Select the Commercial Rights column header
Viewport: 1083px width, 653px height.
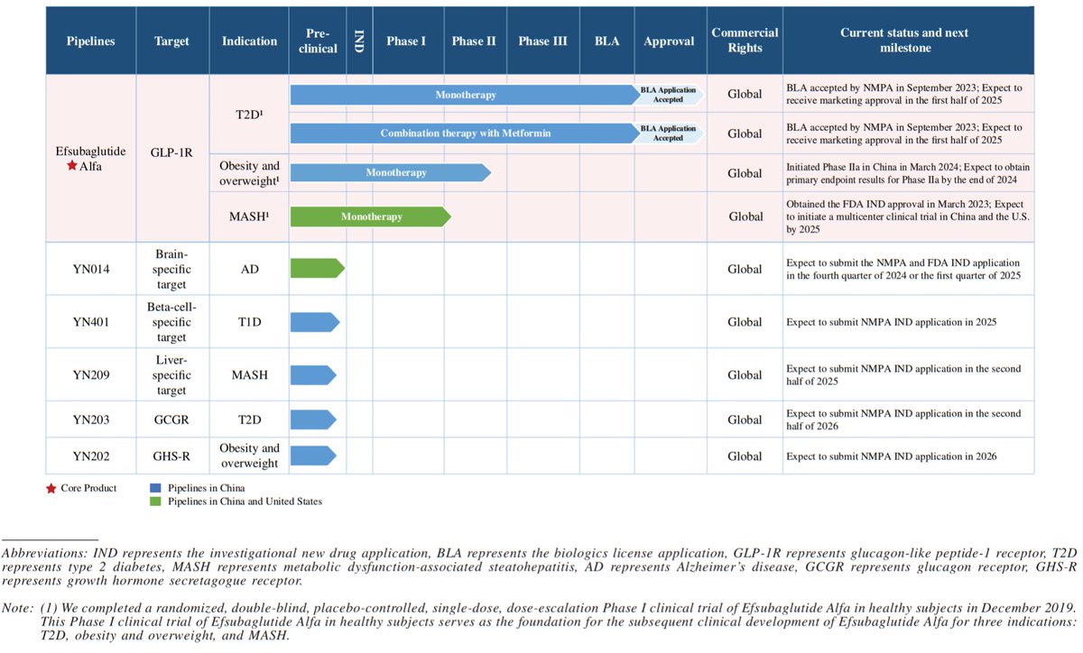pyautogui.click(x=745, y=41)
